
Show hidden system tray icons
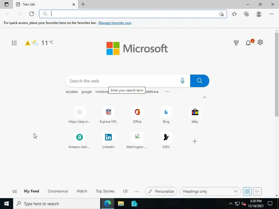tap(231, 204)
